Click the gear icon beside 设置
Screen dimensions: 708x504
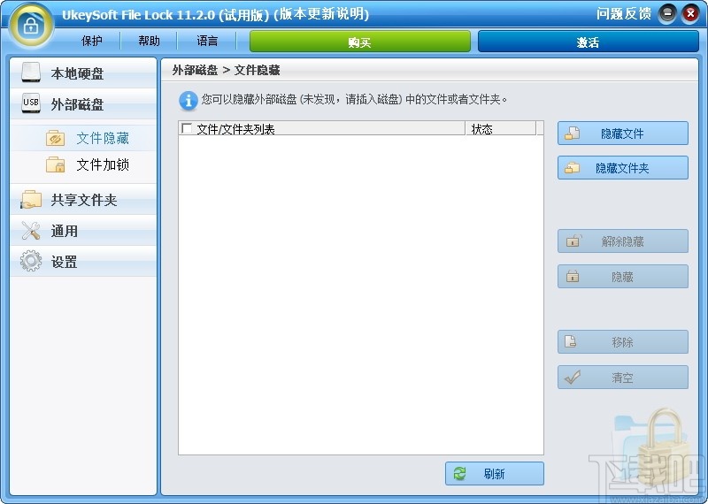coord(31,261)
